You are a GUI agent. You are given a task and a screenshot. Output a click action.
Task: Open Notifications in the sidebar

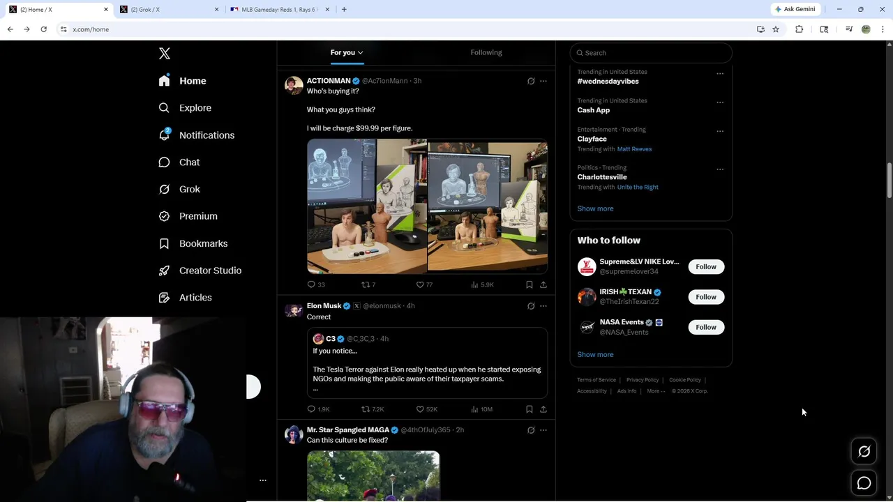click(196, 135)
